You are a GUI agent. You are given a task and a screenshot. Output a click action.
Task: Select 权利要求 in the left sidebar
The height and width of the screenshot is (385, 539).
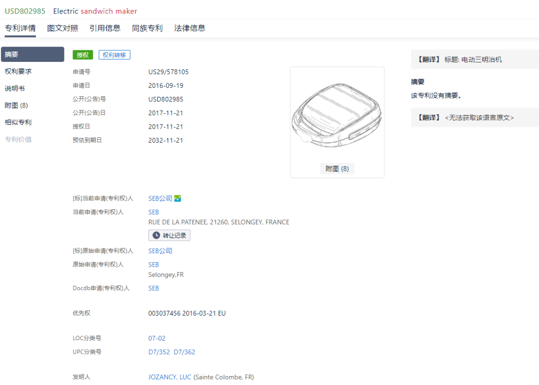tap(18, 71)
